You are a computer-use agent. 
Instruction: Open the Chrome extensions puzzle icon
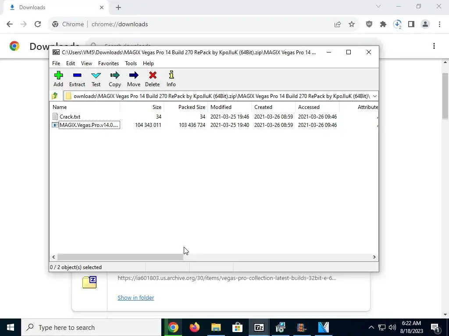(x=383, y=24)
